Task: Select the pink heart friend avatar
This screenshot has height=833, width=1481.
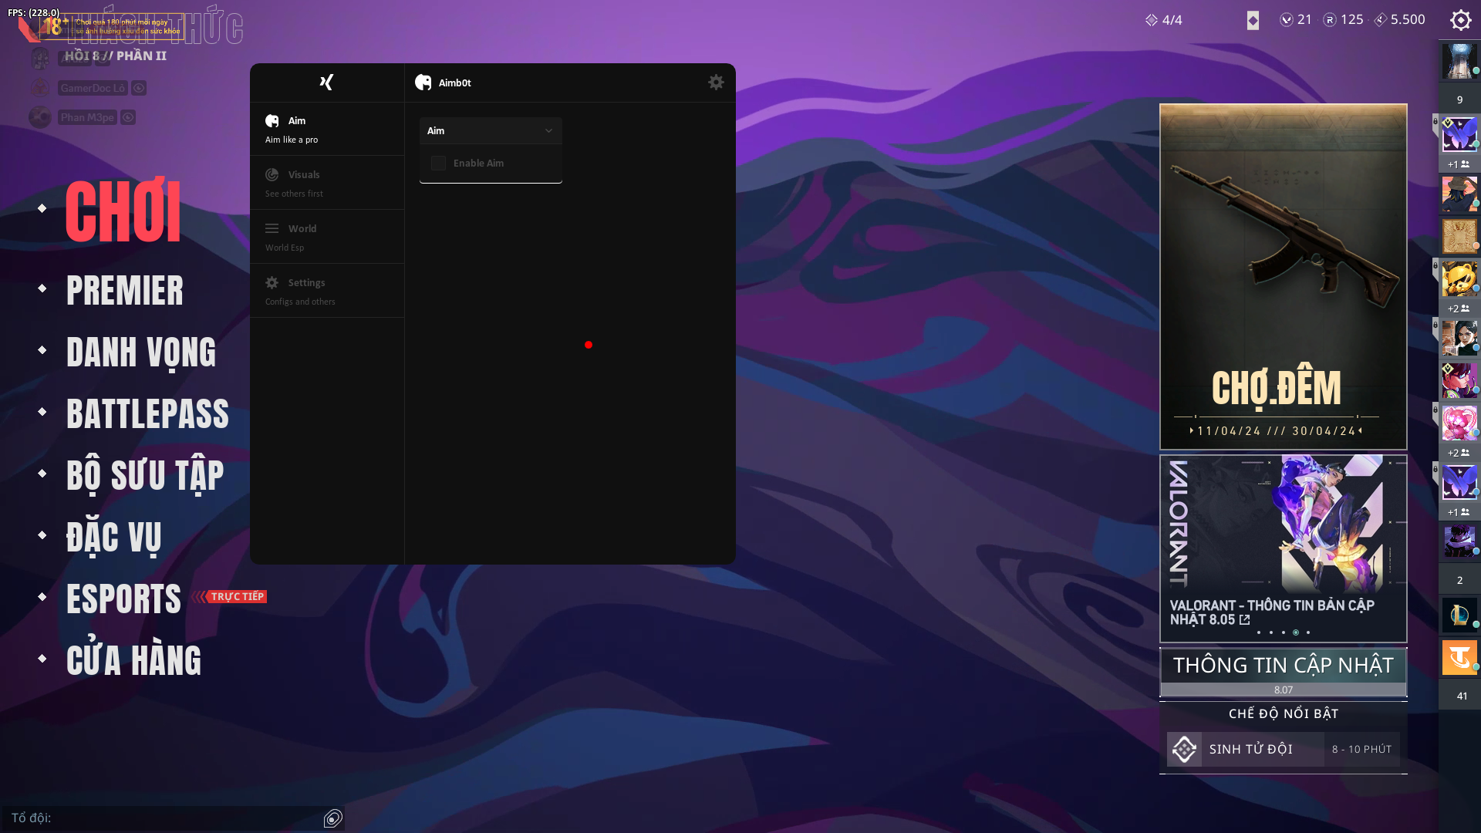Action: tap(1459, 423)
